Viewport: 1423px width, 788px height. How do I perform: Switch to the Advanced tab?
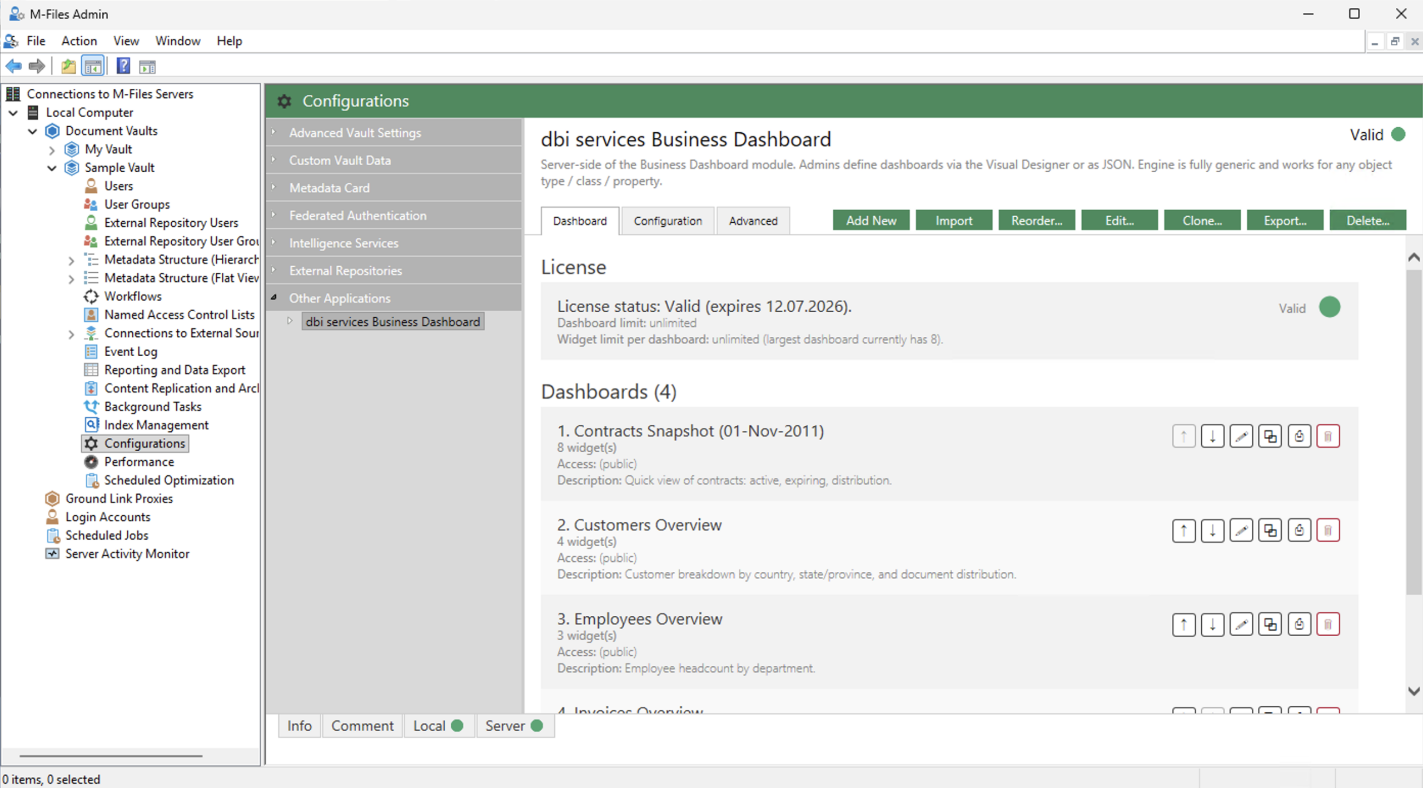click(753, 221)
